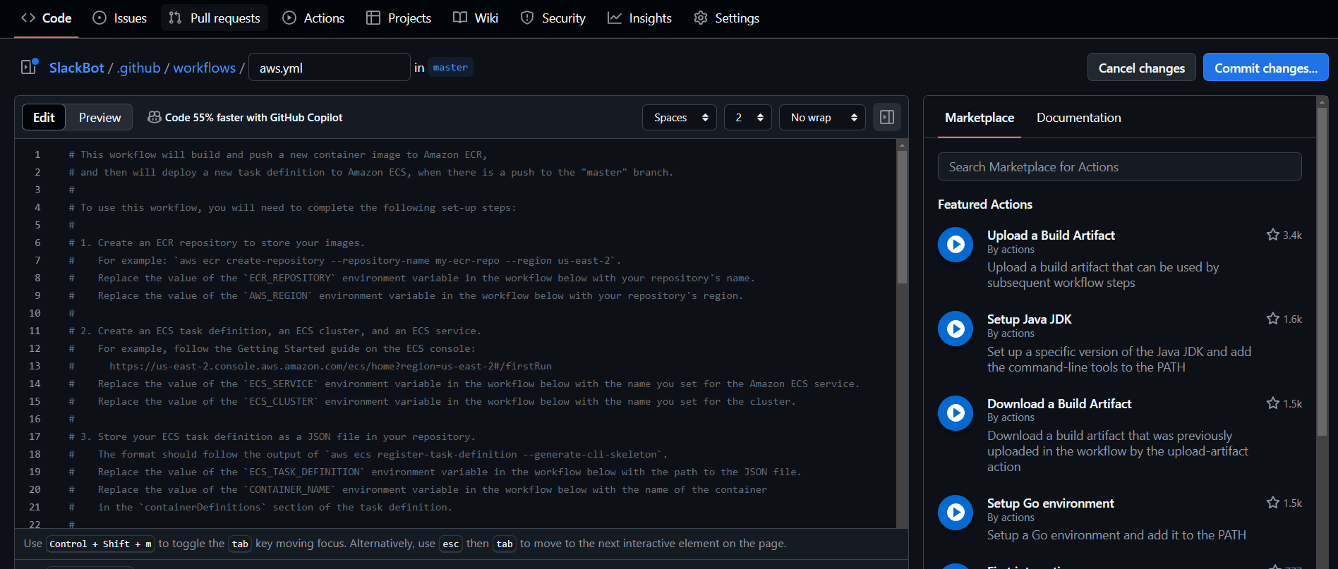Screen dimensions: 1338x569
Task: Click the Actions play-circle icon
Action: (x=289, y=18)
